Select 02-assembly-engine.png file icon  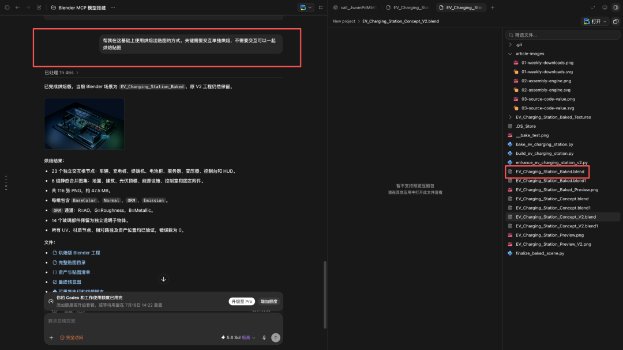point(516,81)
